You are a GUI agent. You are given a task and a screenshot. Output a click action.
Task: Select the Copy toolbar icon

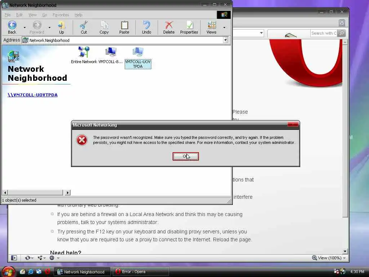coord(104,27)
